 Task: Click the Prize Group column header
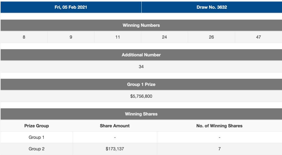[37, 126]
